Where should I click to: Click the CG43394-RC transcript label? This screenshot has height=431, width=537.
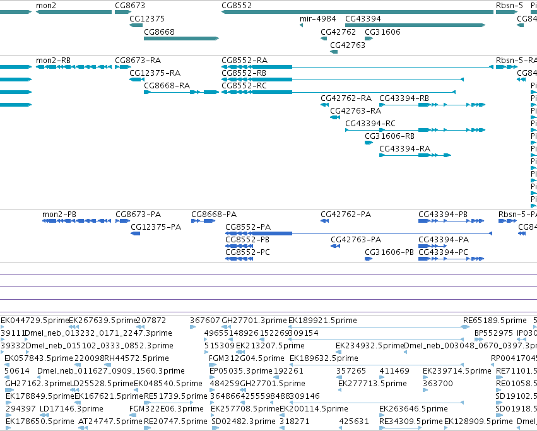(x=370, y=123)
